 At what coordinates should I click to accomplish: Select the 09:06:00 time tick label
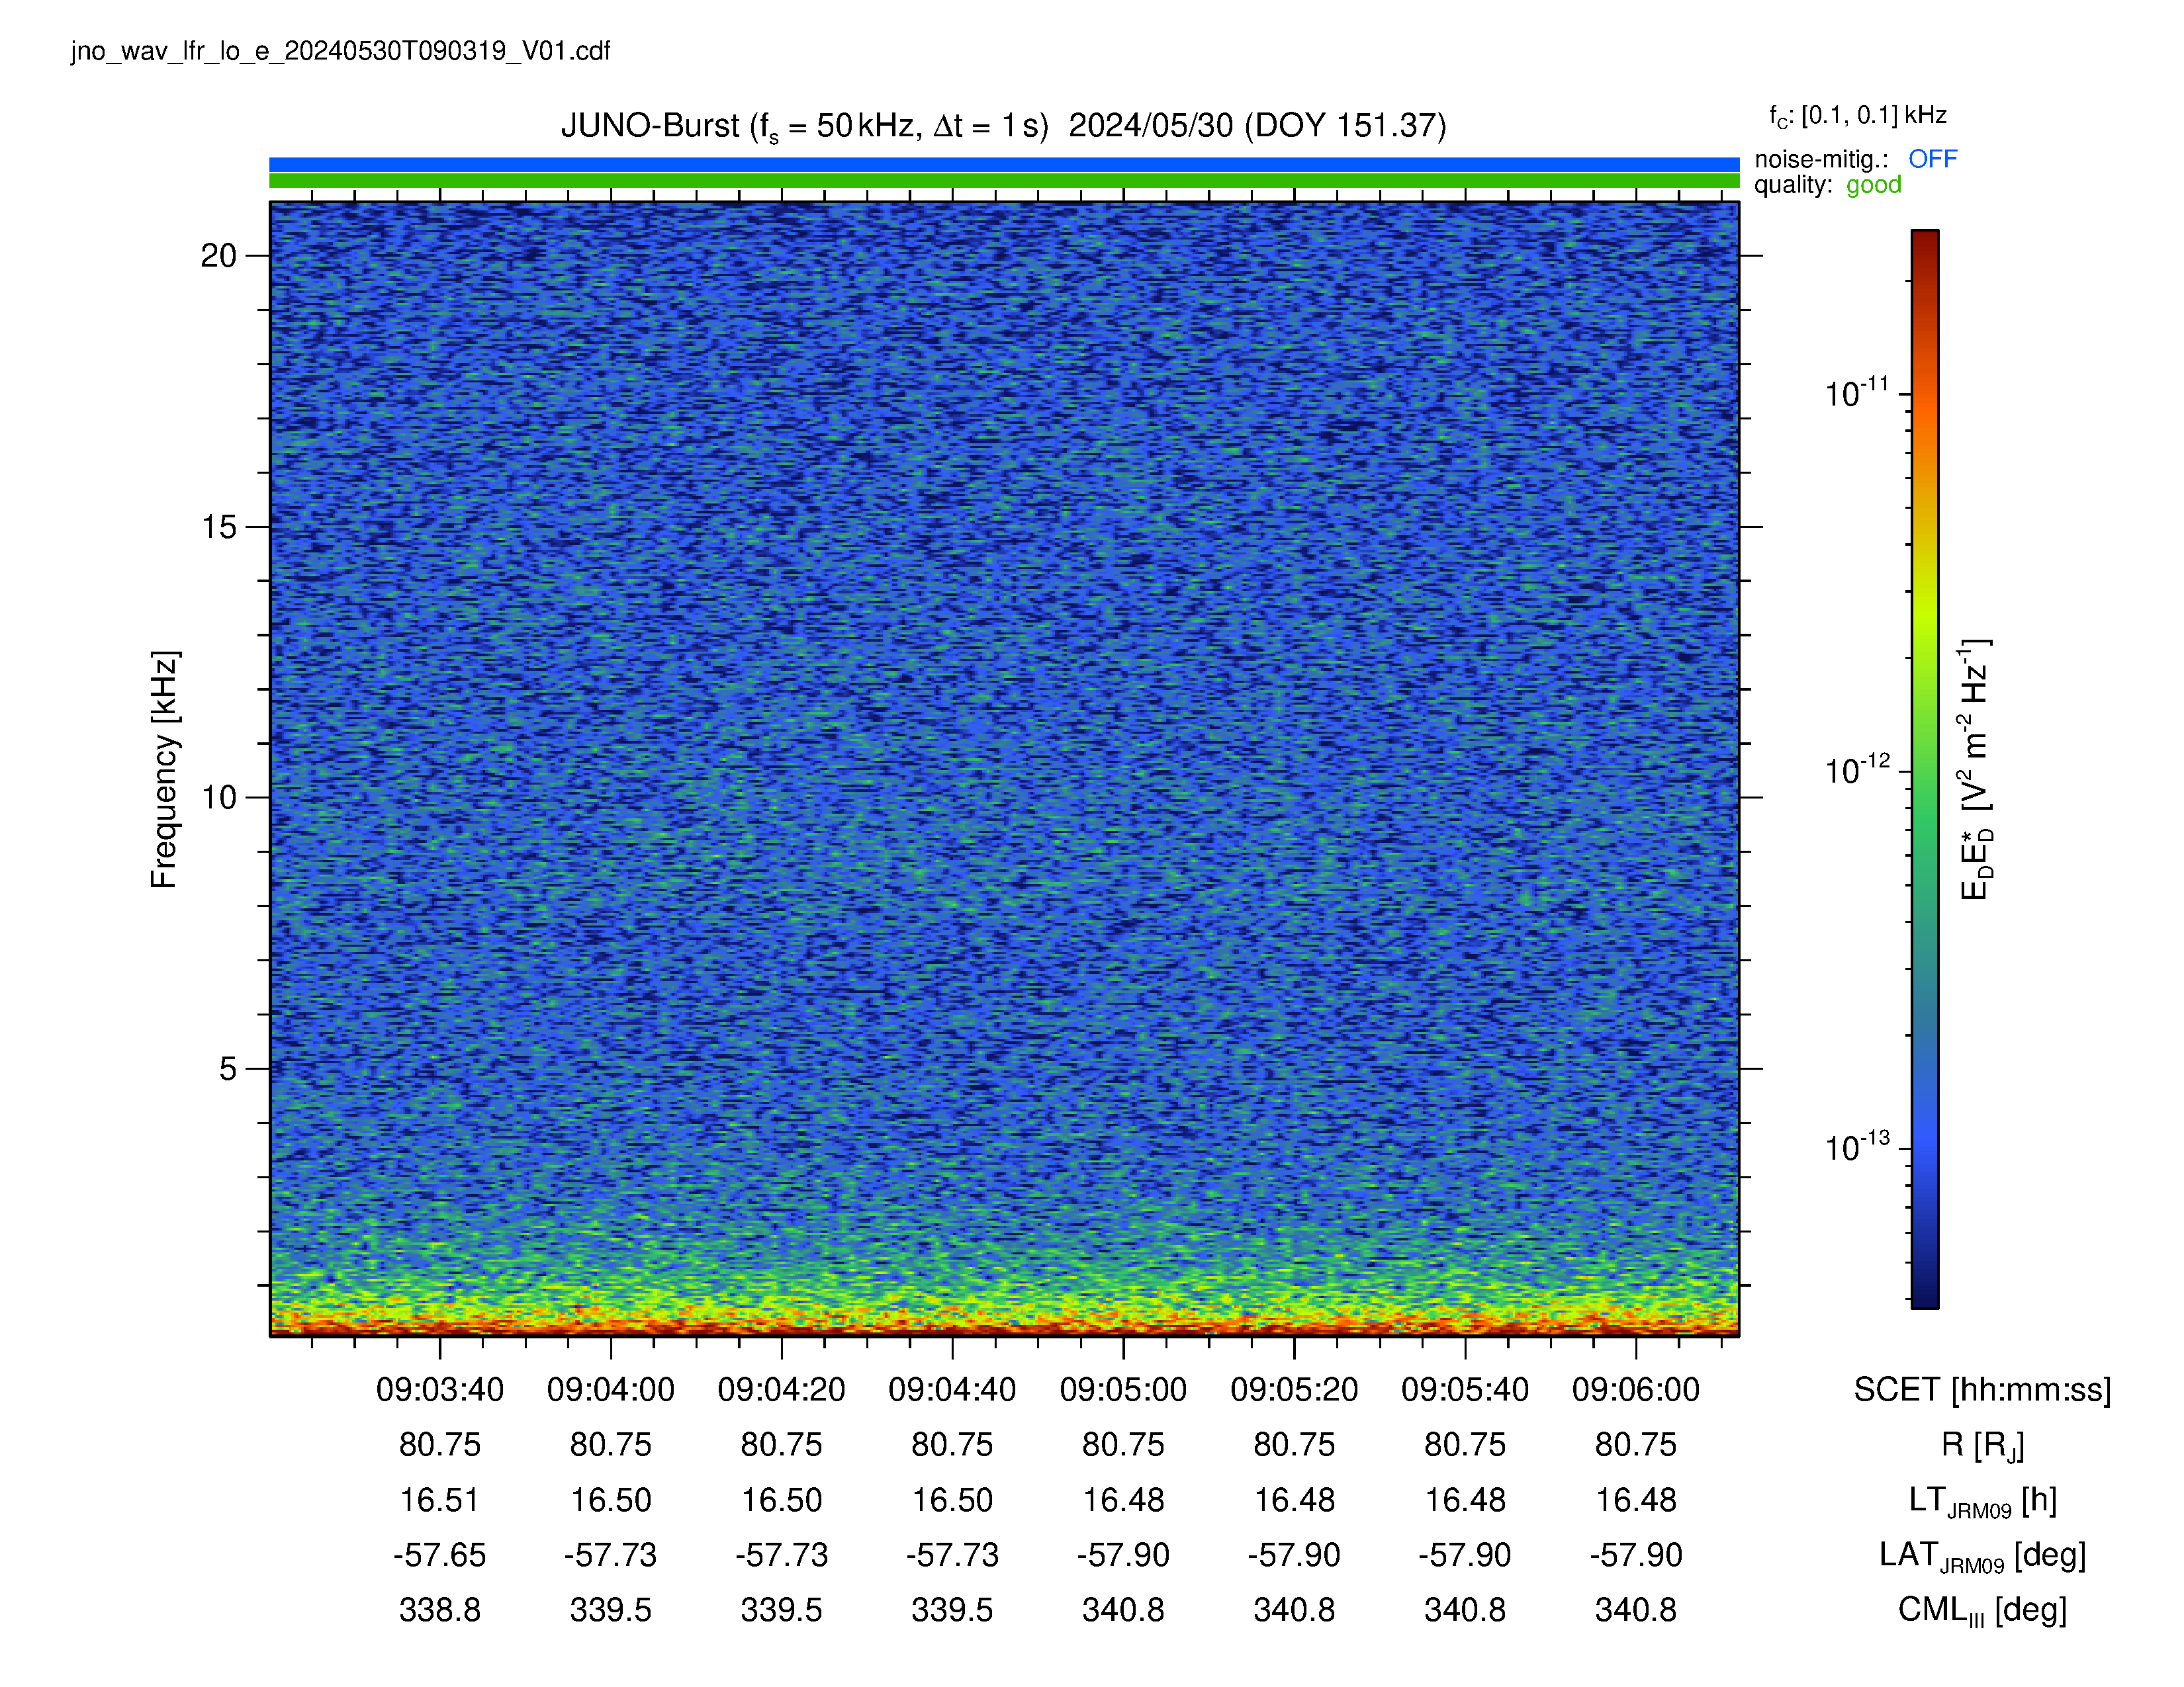pos(1636,1389)
